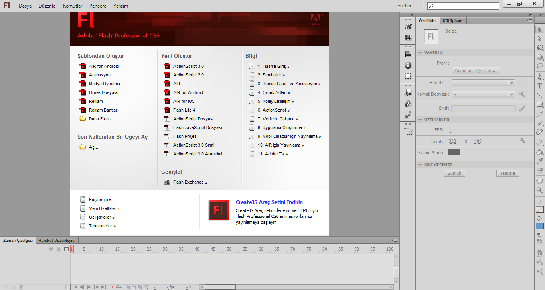Screen dimensions: 545x290
Task: Open the Align panel icon
Action: tap(408, 53)
